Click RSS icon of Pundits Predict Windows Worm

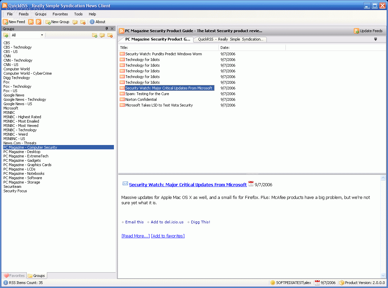(x=122, y=54)
